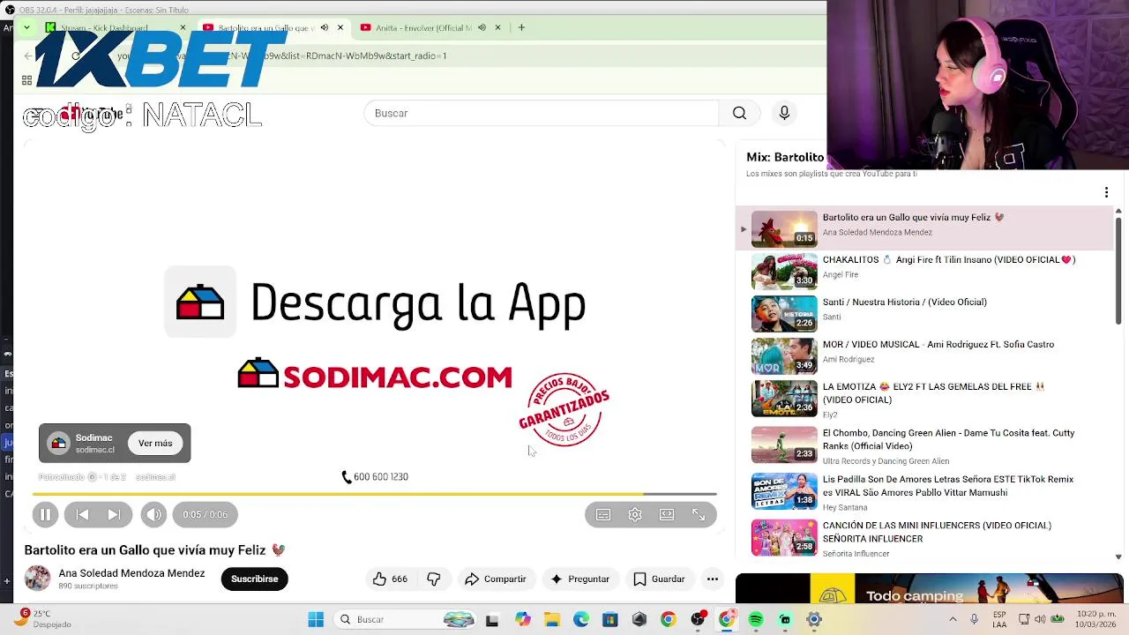Open Microsoft Edge from the taskbar
Image resolution: width=1129 pixels, height=635 pixels.
[x=581, y=619]
